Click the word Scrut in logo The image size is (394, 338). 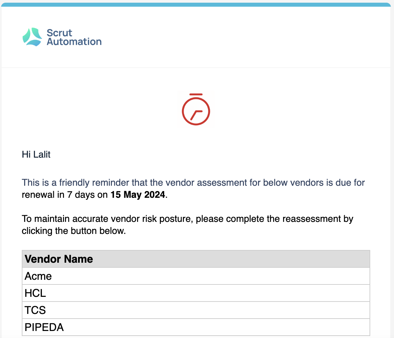(59, 33)
